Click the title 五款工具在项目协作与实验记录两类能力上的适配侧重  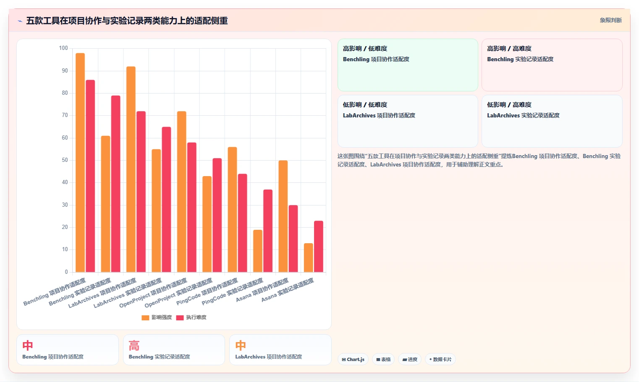127,21
